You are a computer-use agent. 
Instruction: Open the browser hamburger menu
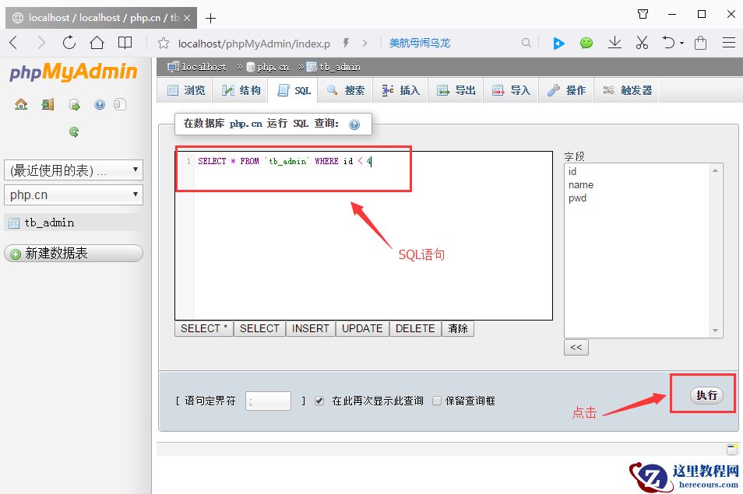729,43
